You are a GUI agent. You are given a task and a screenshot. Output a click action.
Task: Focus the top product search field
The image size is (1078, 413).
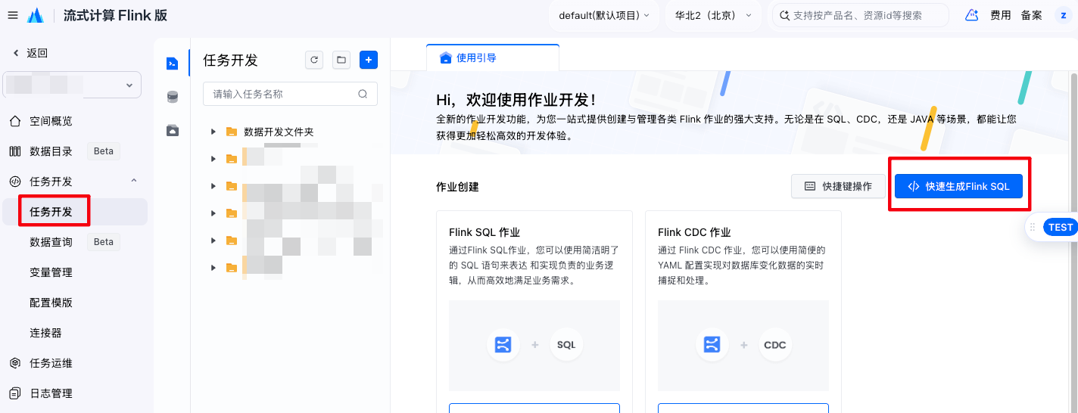(x=860, y=15)
